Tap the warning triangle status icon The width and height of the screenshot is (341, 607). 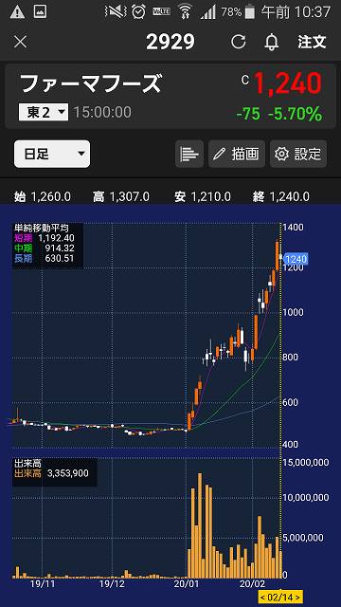17,12
